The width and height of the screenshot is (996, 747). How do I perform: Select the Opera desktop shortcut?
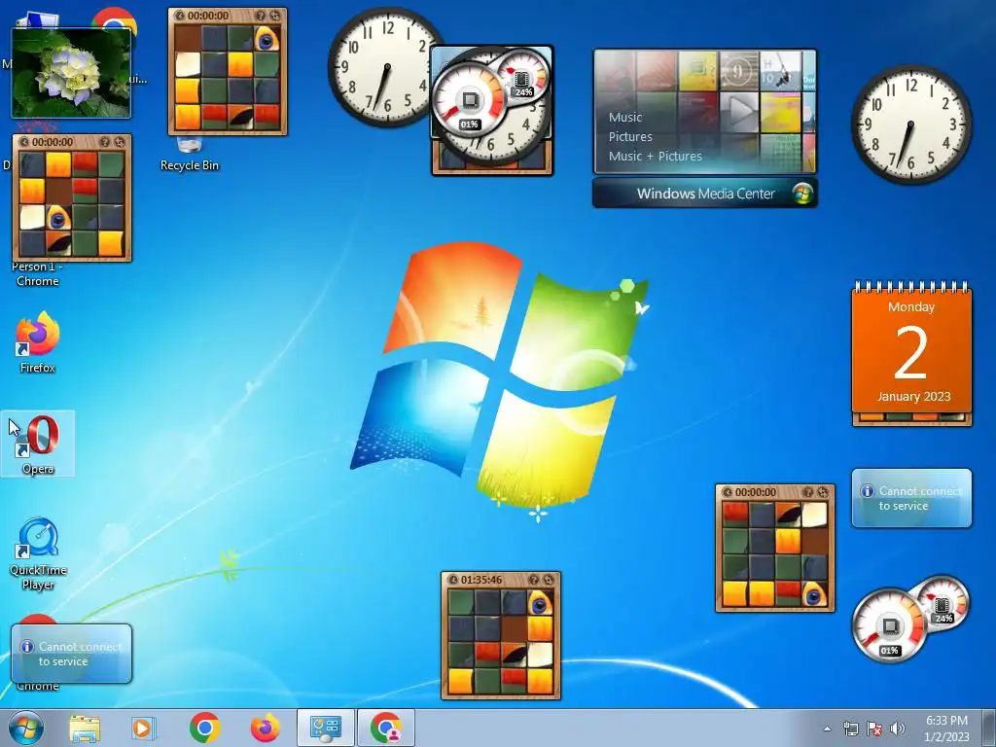(38, 444)
